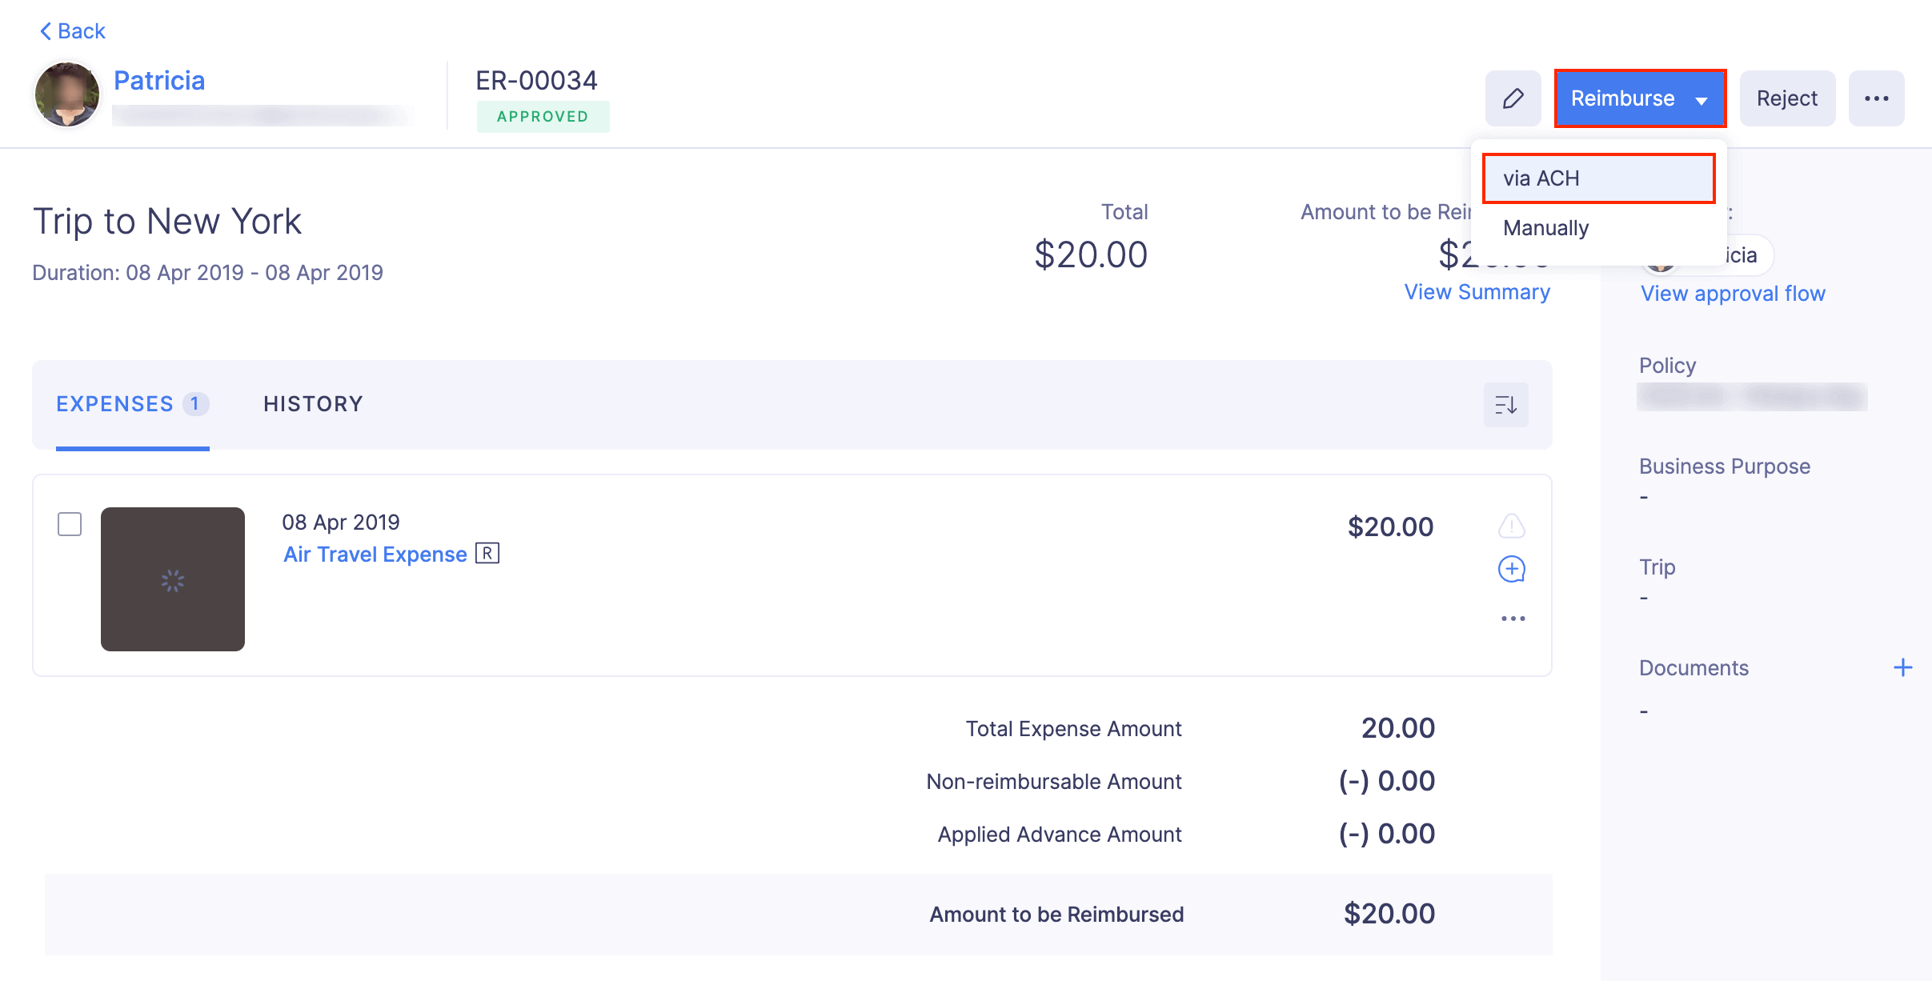Open the three-dot more options menu in header

[1876, 98]
